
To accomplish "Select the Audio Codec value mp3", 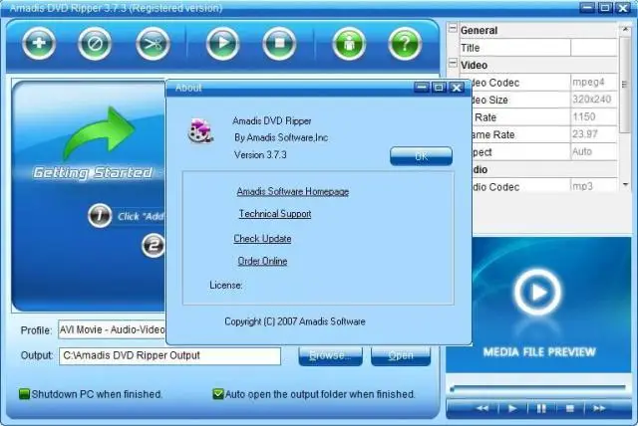I will pyautogui.click(x=594, y=186).
